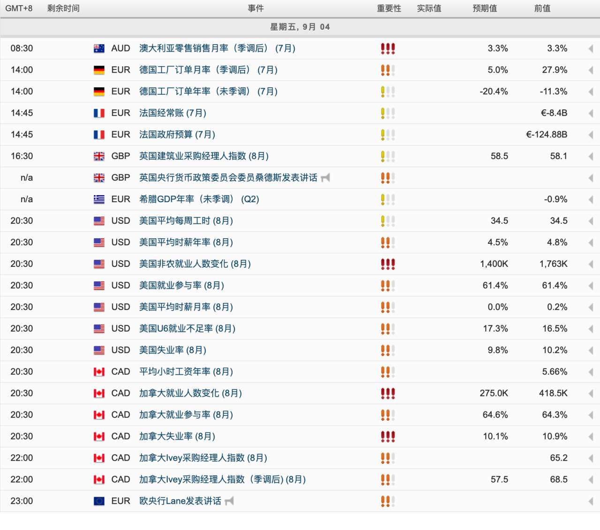Click Canada flag beside 加拿大失业率
Screen dimensions: 600x530
(99, 437)
